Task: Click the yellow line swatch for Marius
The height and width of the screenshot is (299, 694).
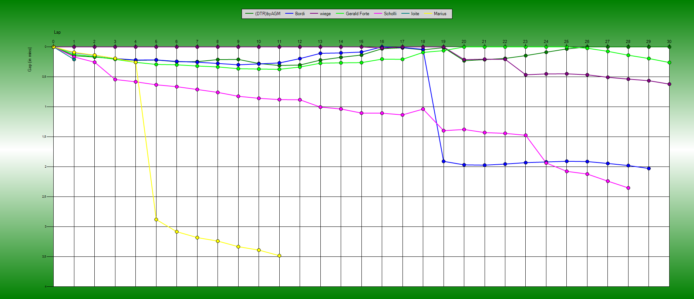Action: tap(428, 14)
